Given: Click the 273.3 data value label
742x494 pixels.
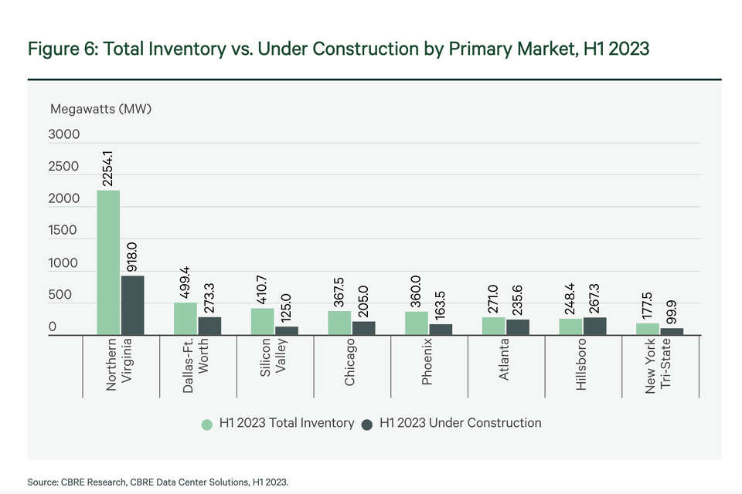Looking at the screenshot, I should (209, 298).
